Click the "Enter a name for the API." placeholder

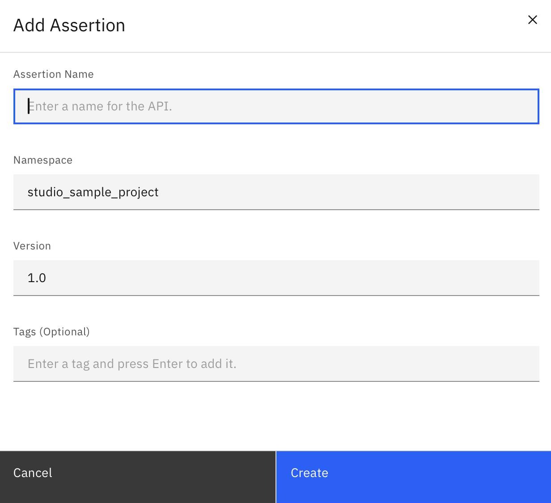click(x=100, y=106)
